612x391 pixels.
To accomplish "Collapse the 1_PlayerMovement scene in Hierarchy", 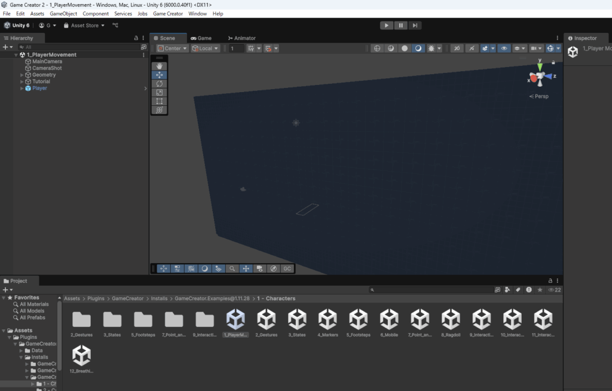I will pyautogui.click(x=16, y=55).
